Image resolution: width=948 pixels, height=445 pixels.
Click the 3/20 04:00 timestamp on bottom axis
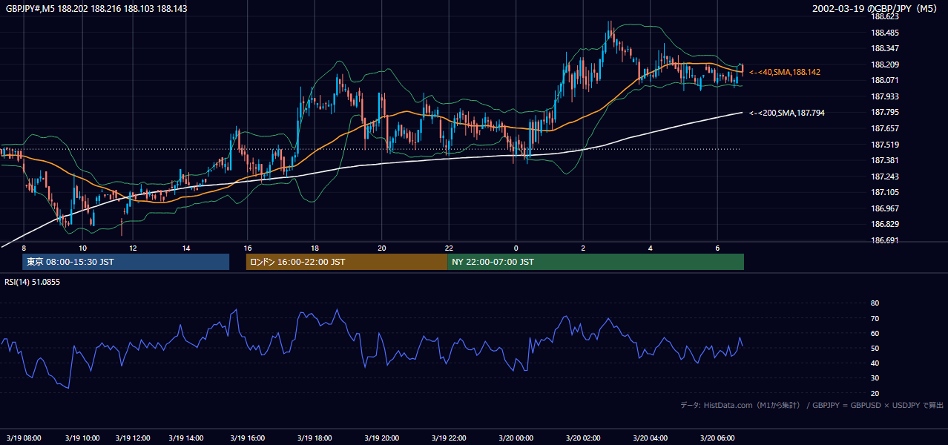pos(651,438)
